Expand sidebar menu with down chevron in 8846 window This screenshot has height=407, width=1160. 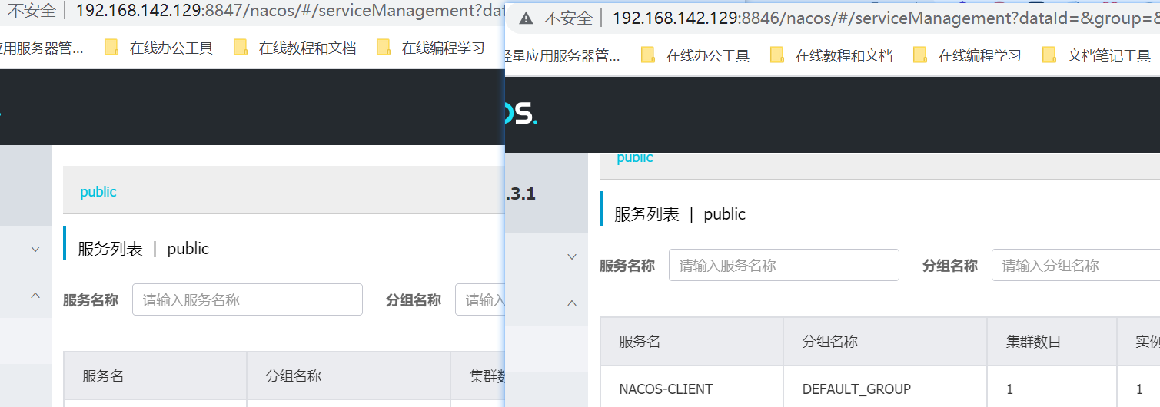(572, 256)
